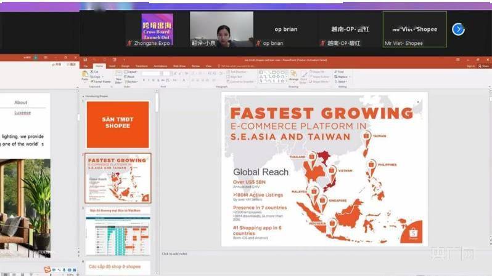Expand the Section dropdown
The image size is (492, 276).
coord(133,81)
